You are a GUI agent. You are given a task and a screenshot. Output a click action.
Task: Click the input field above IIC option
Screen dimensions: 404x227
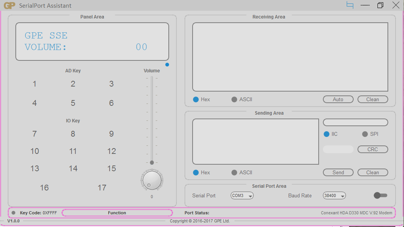(355, 122)
